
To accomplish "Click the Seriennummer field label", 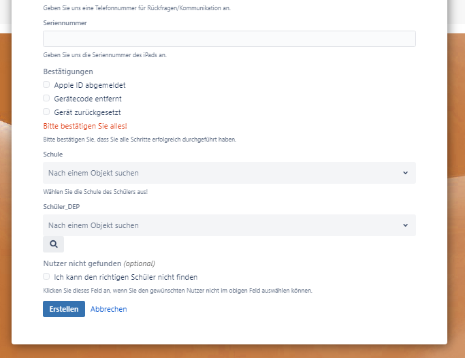I will click(65, 22).
